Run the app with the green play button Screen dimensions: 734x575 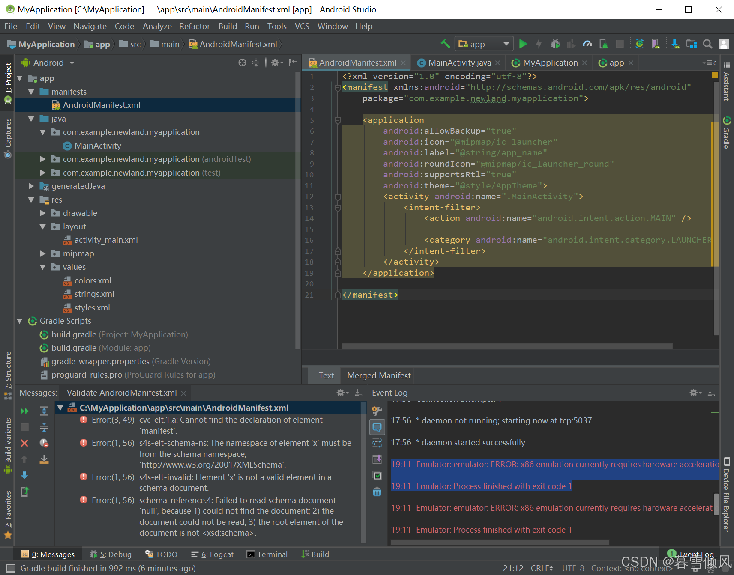(523, 44)
